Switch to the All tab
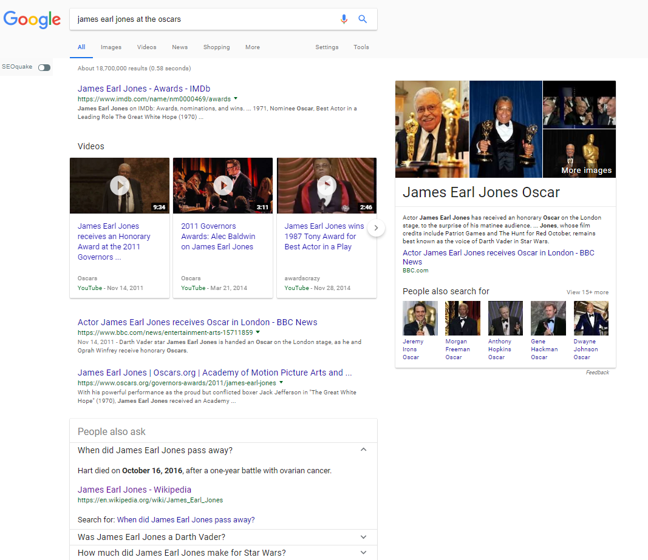Screen dimensions: 648x560 81,47
